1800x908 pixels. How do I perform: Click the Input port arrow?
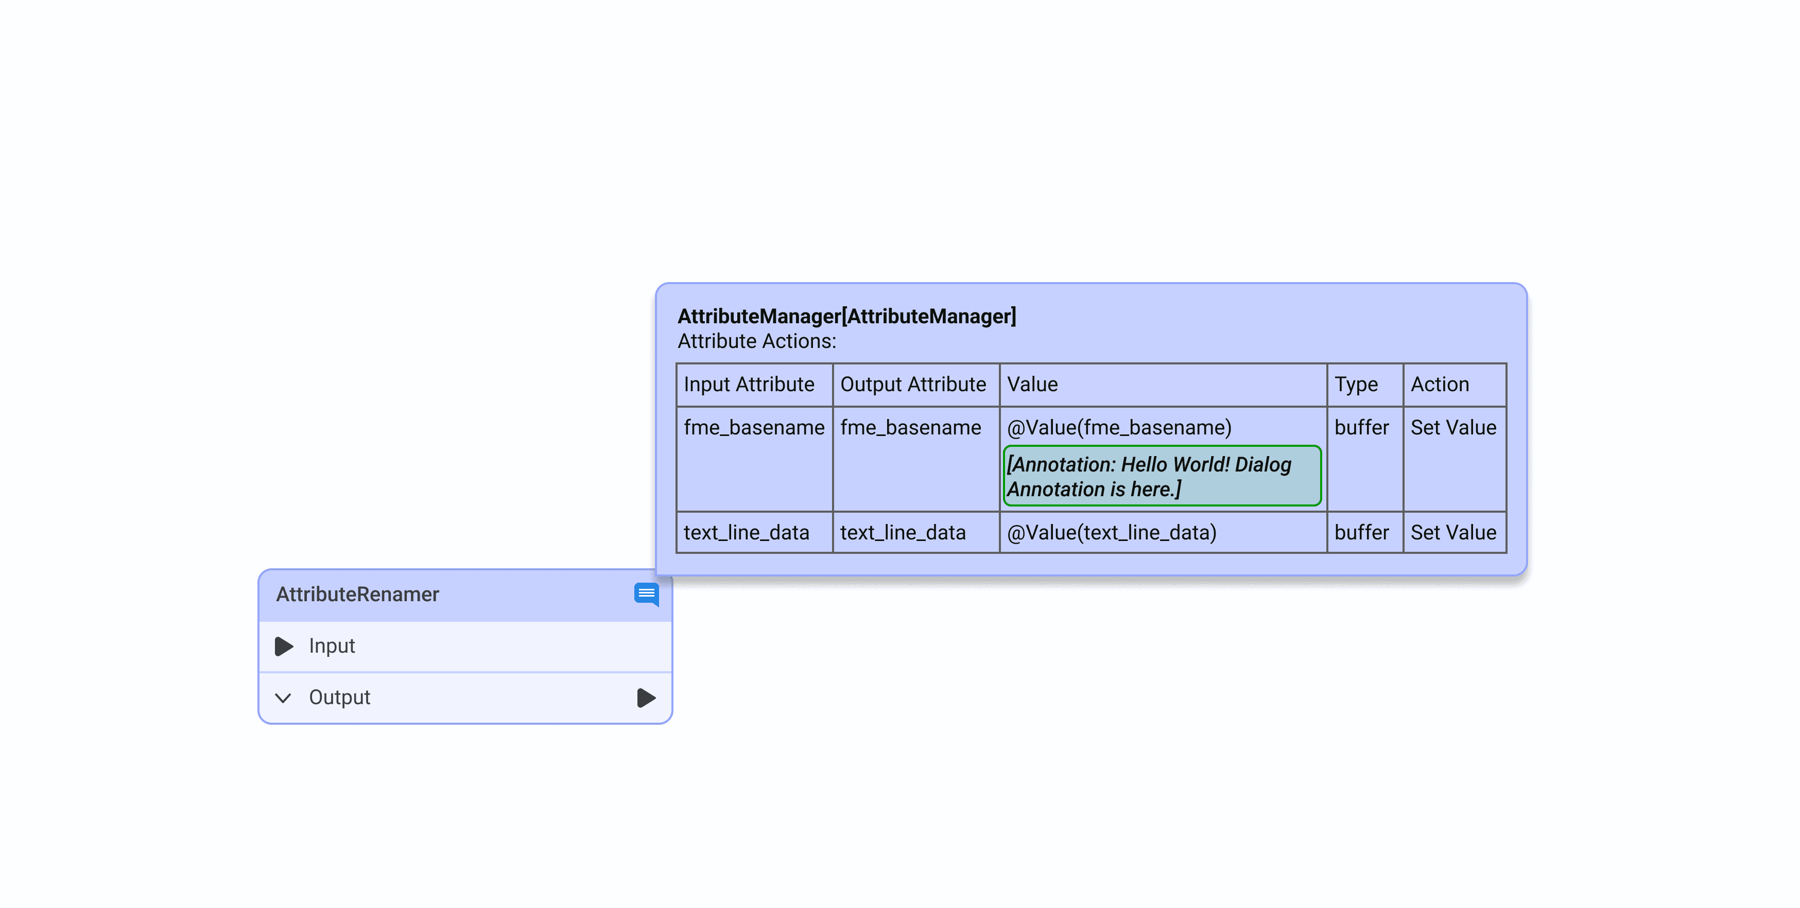284,646
